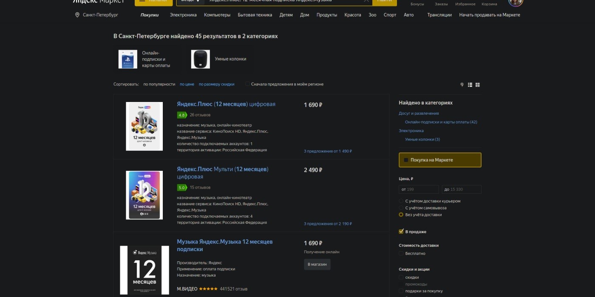Open Яндекс.Плюс 12 месяцев product thumbnail
Screen dimensions: 595x297
[x=144, y=126]
